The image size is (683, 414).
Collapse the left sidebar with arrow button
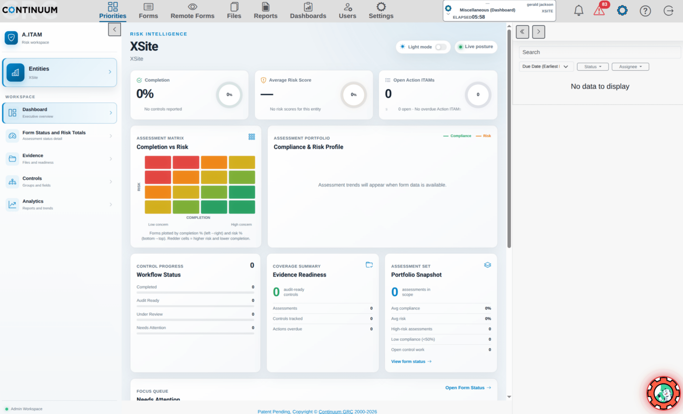114,29
